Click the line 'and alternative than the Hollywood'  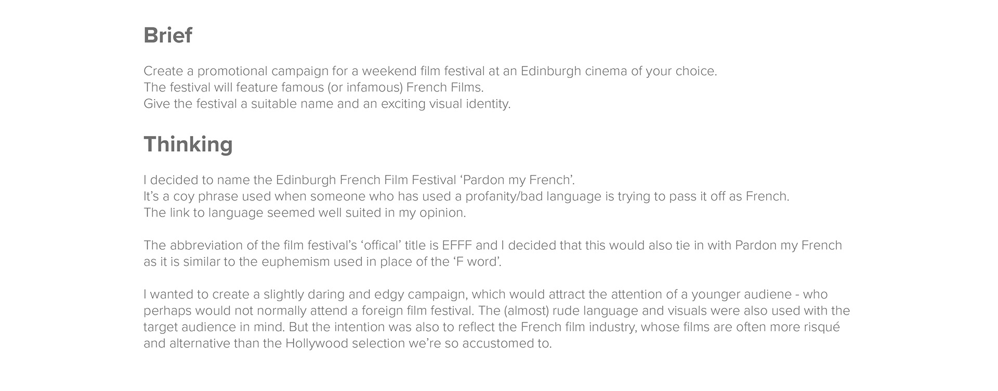pos(347,344)
